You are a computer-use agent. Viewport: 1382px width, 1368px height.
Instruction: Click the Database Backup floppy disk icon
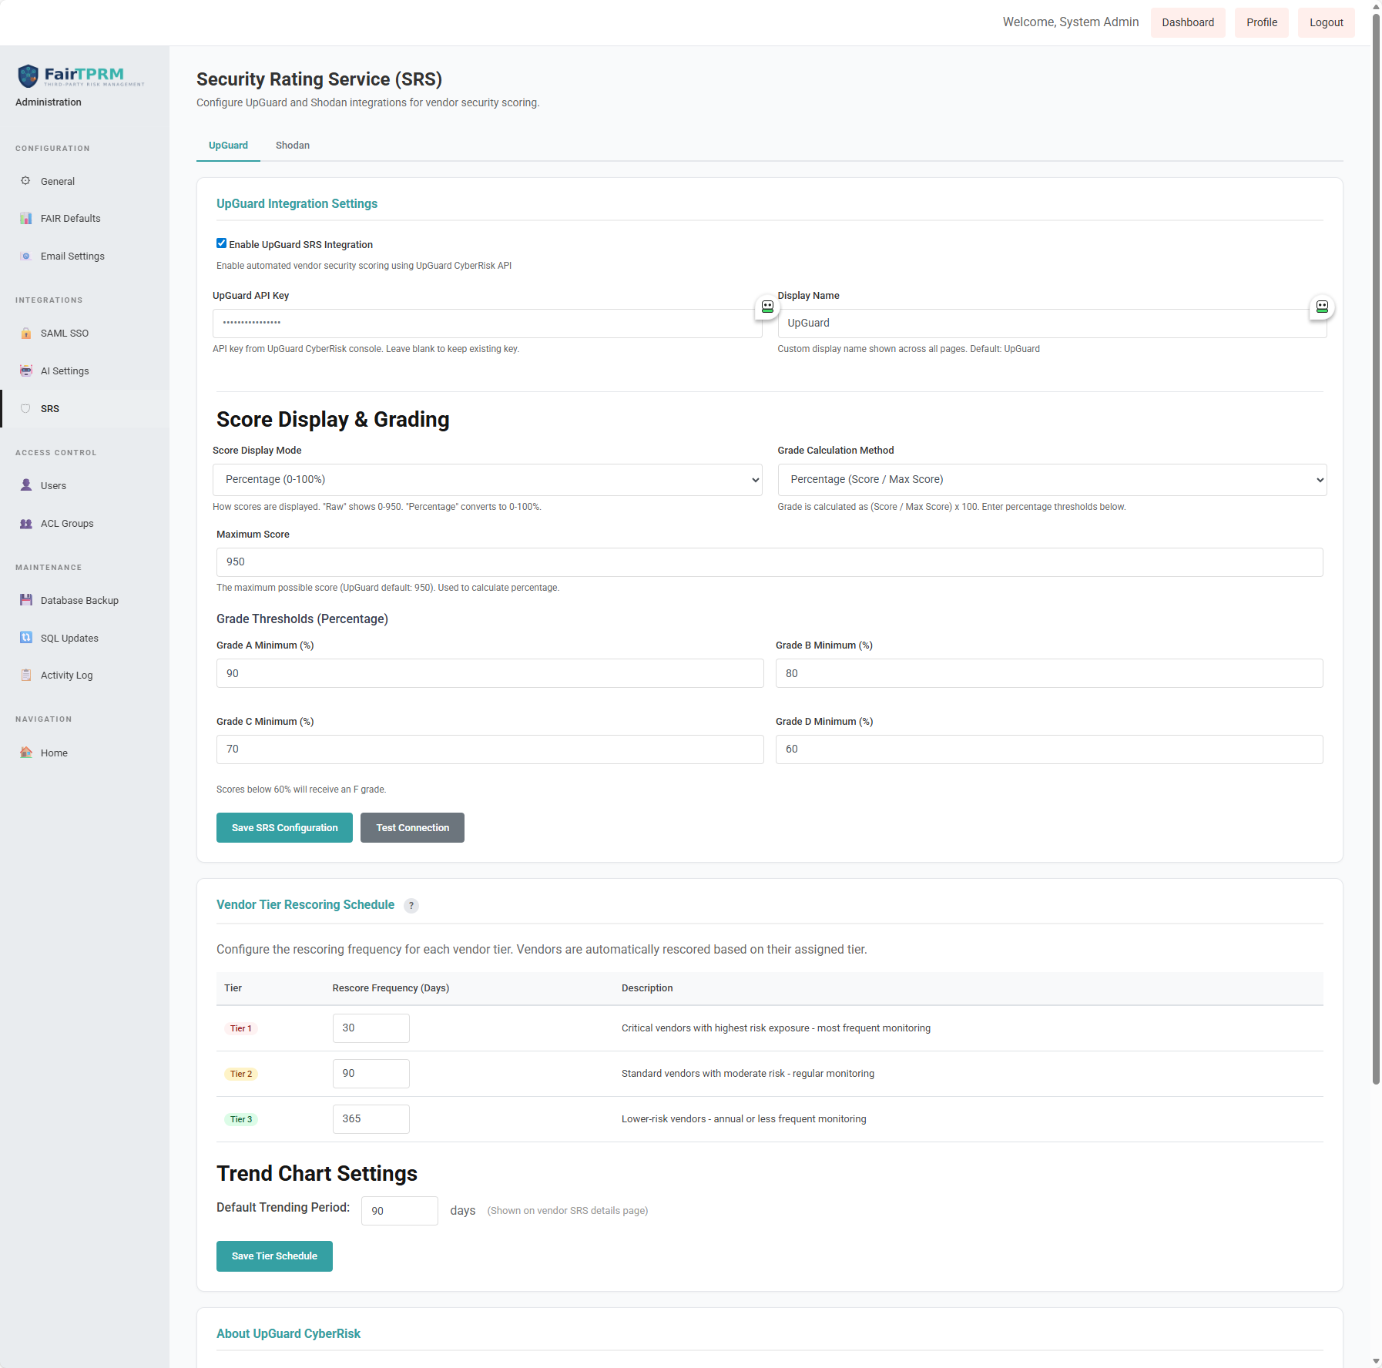point(25,600)
